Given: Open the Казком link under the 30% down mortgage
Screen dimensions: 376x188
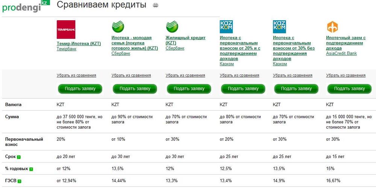Looking at the screenshot, I should click(280, 64).
